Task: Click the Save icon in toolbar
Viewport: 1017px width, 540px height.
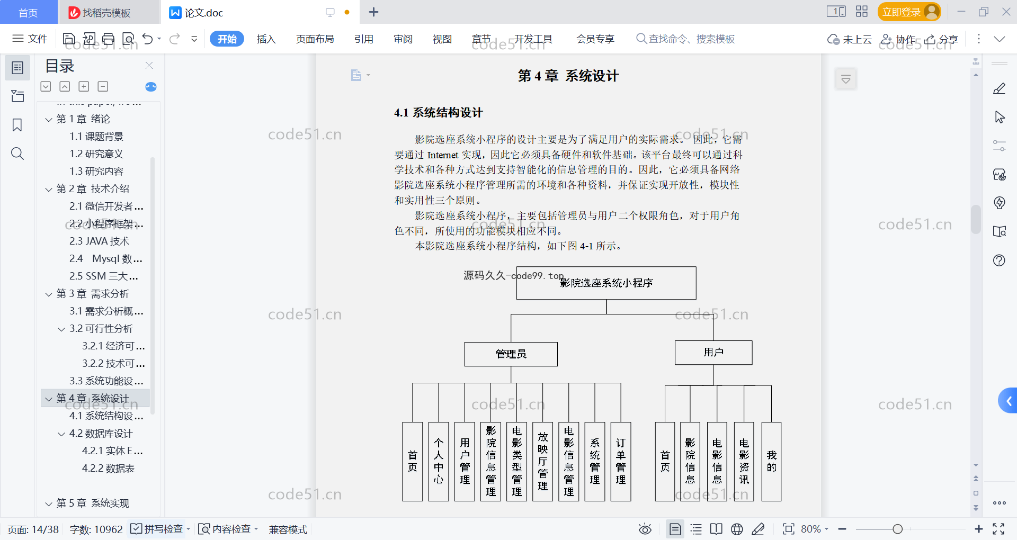Action: click(x=69, y=39)
